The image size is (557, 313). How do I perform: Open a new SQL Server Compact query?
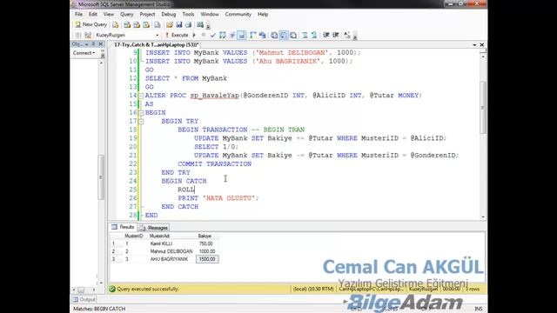coord(157,25)
